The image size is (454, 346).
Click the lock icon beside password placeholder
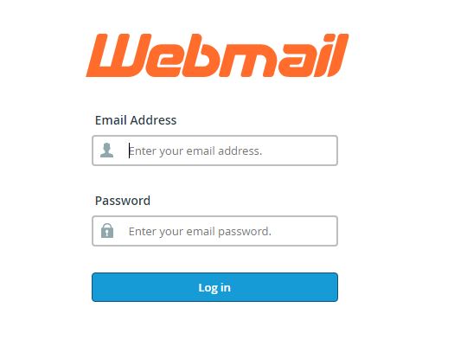(107, 230)
